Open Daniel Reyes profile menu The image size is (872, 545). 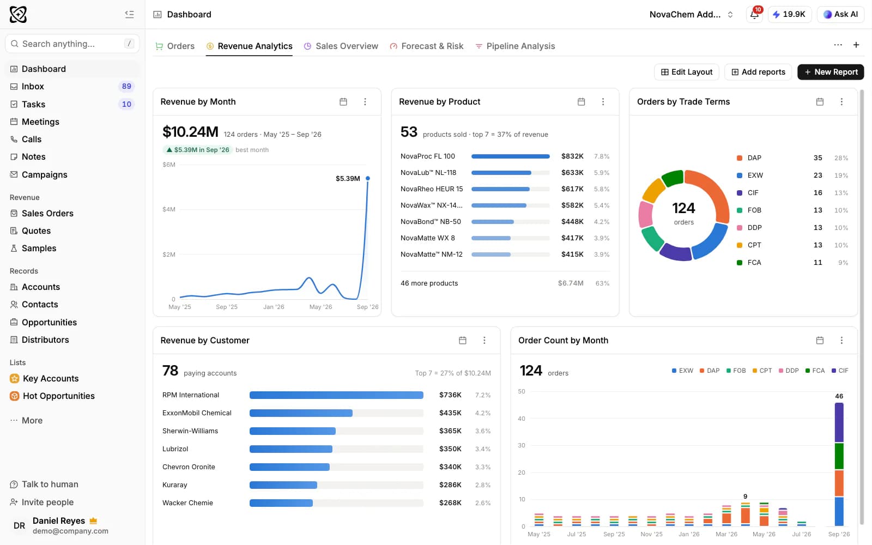tap(72, 525)
